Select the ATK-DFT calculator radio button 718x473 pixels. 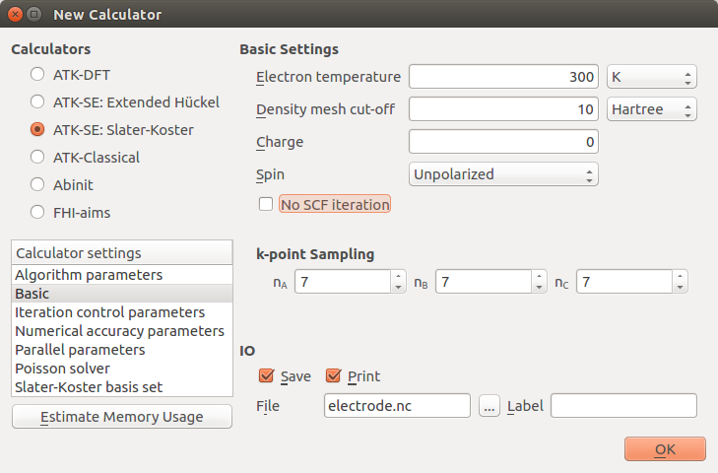point(37,74)
